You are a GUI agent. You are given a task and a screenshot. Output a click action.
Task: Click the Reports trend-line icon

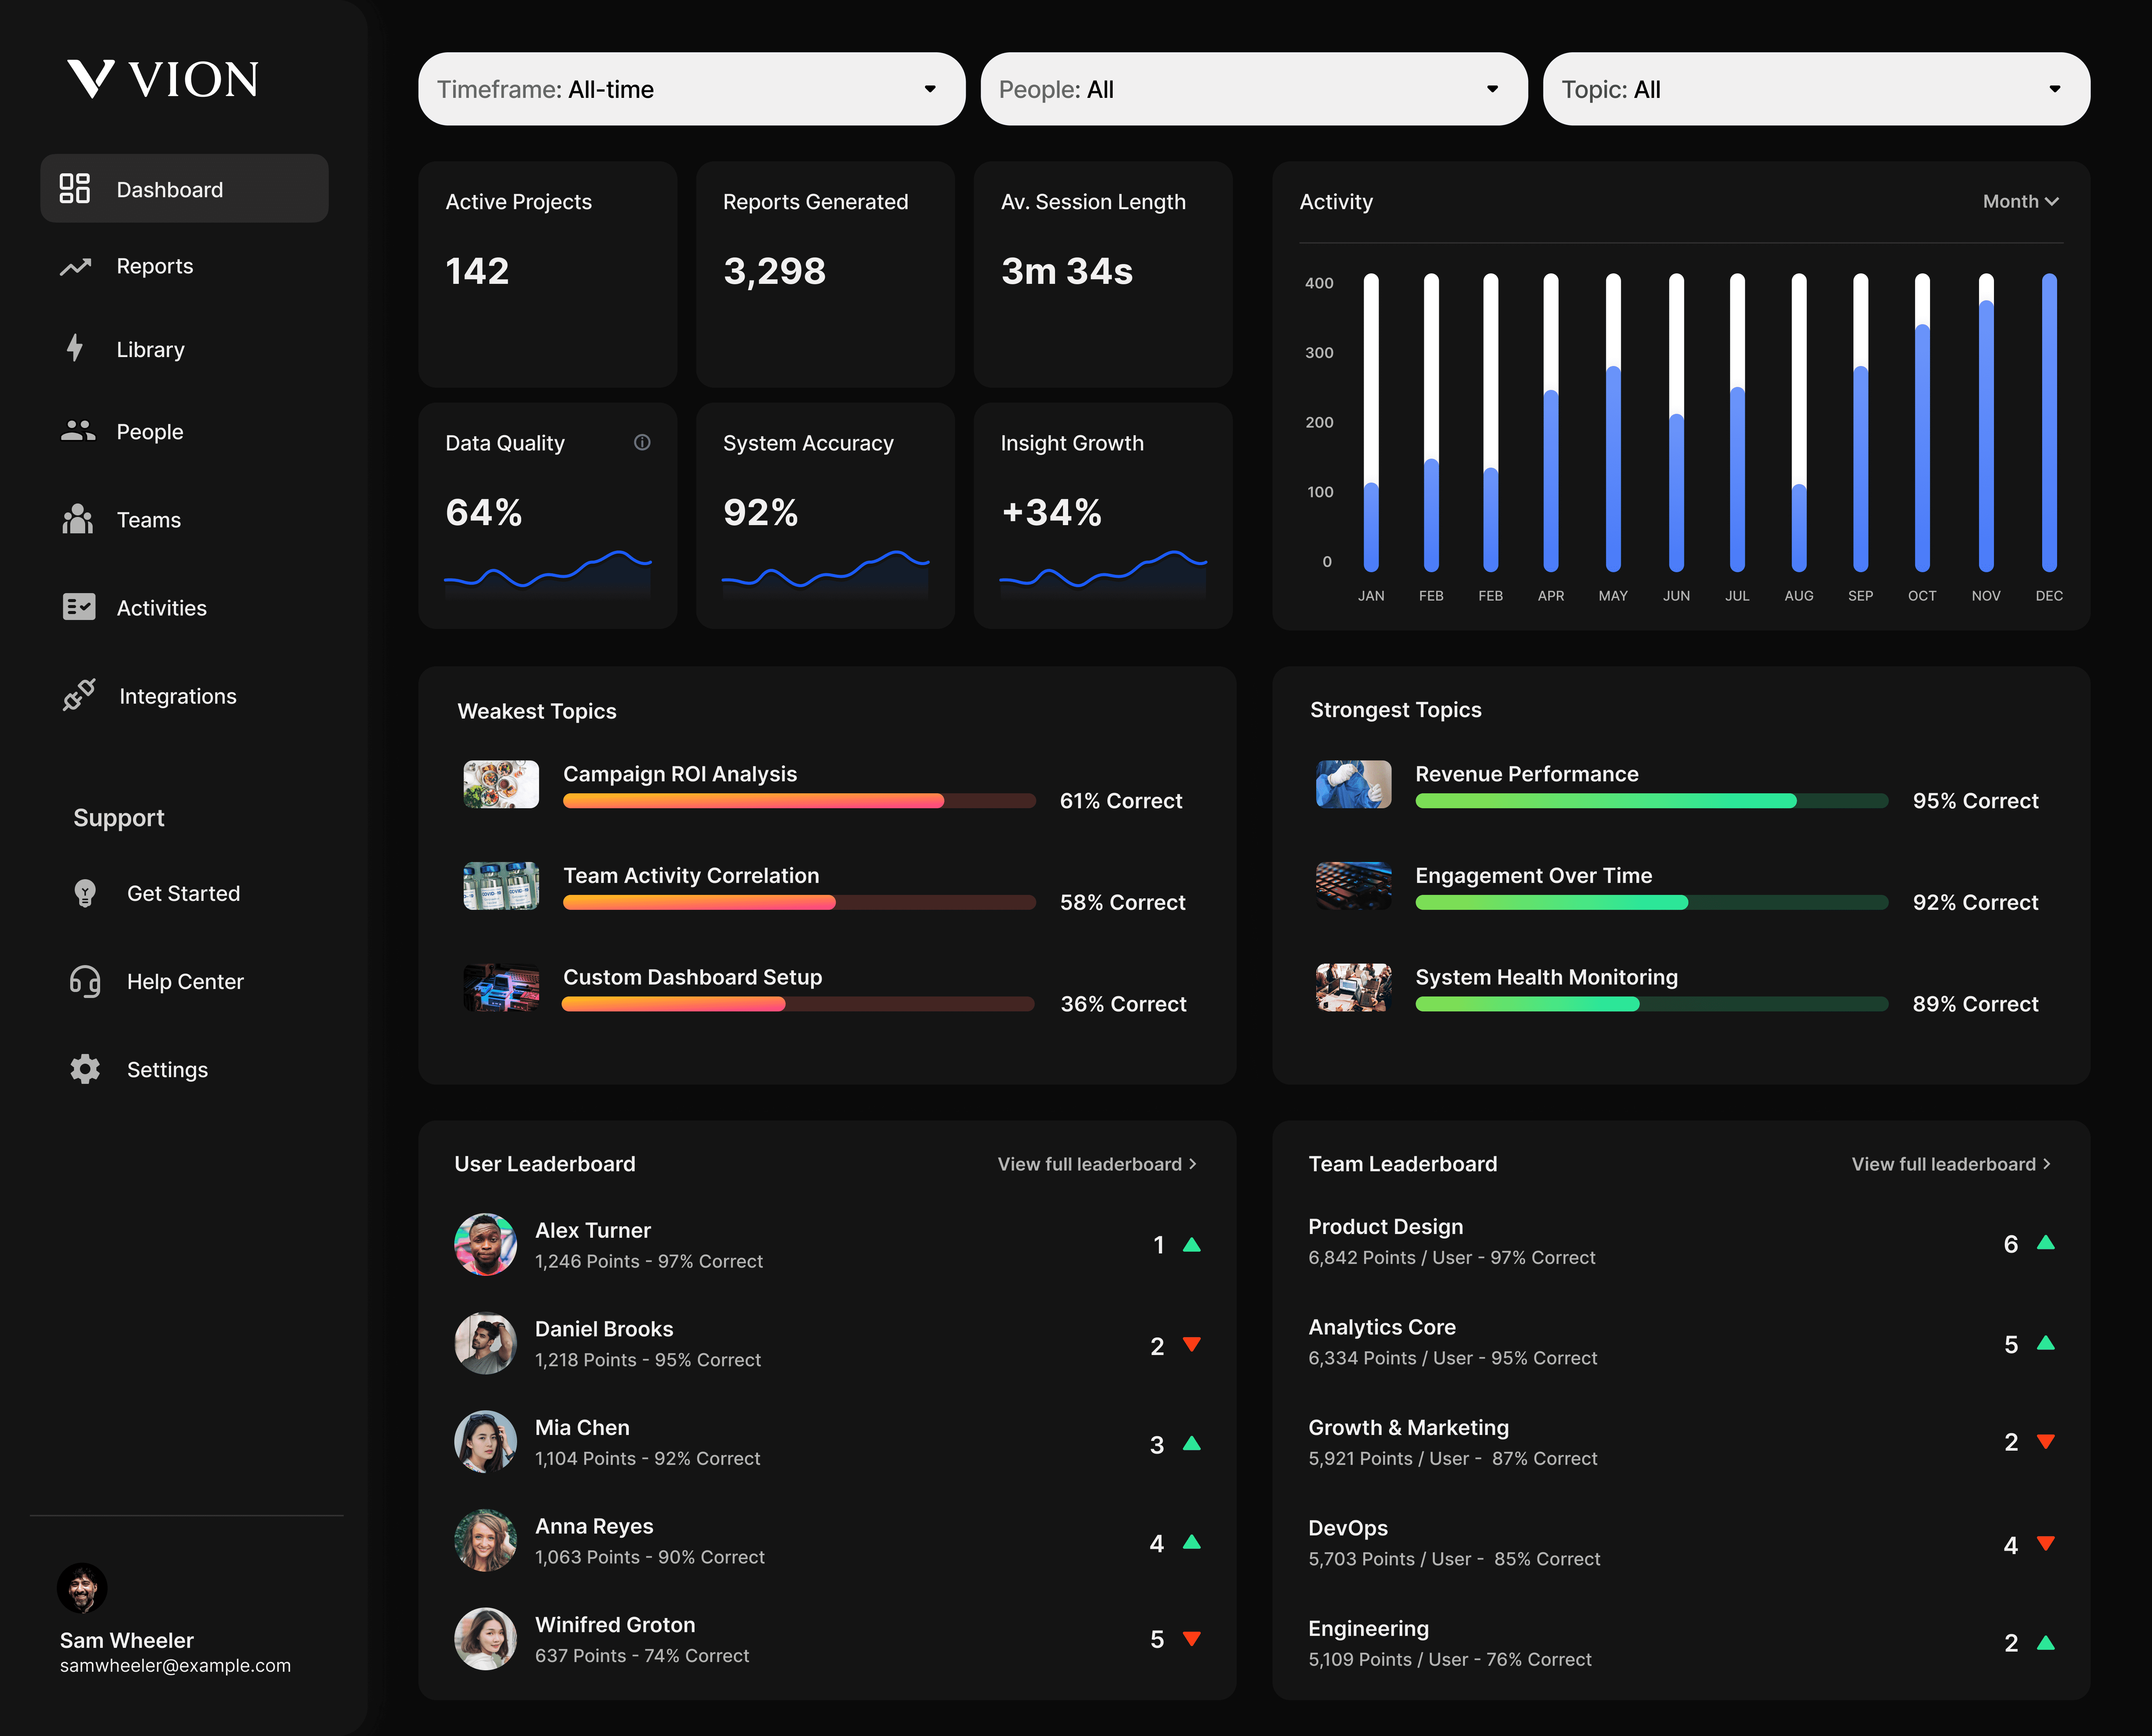pyautogui.click(x=77, y=266)
